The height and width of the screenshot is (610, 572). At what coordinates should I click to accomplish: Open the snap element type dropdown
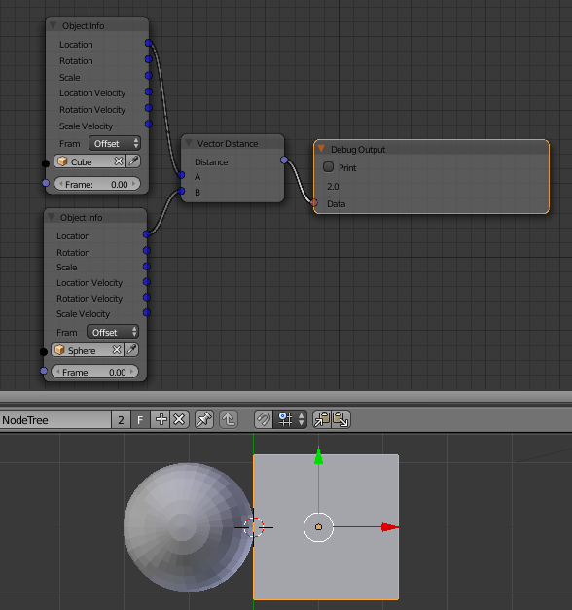coord(290,419)
